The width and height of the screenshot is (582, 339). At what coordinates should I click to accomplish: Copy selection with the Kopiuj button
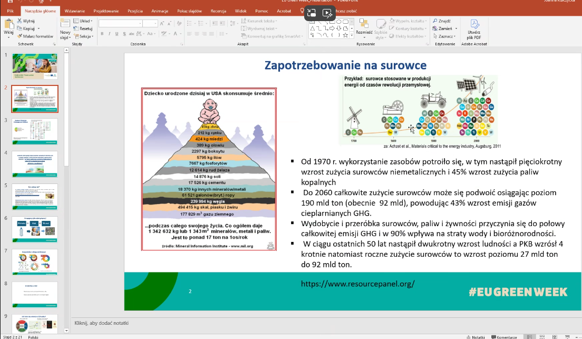pyautogui.click(x=26, y=28)
